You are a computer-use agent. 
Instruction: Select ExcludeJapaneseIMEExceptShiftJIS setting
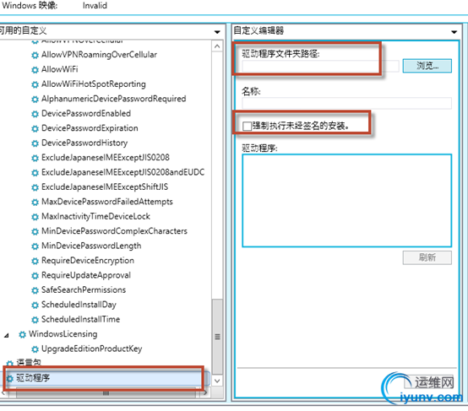pos(105,187)
